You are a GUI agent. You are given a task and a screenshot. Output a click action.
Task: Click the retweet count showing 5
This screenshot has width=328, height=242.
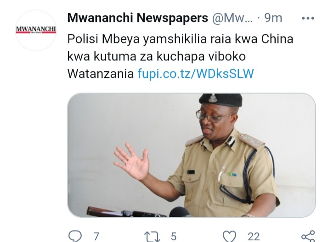(174, 236)
